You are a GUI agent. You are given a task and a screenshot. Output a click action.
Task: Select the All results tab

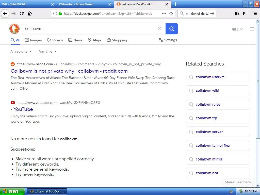click(15, 40)
